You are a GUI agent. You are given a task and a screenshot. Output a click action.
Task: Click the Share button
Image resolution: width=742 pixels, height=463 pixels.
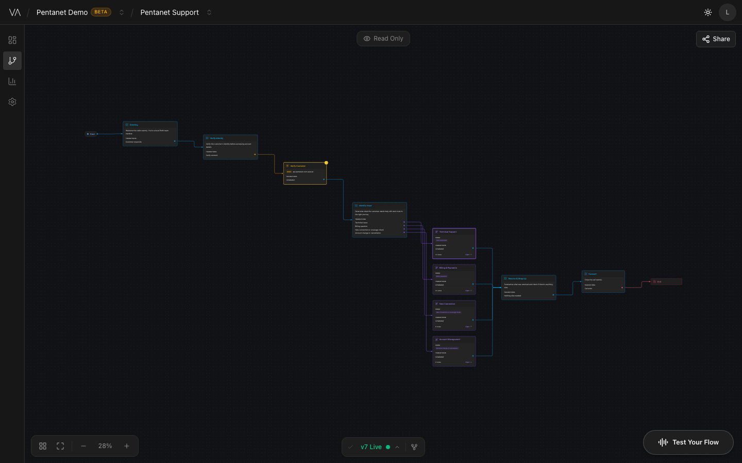click(716, 39)
